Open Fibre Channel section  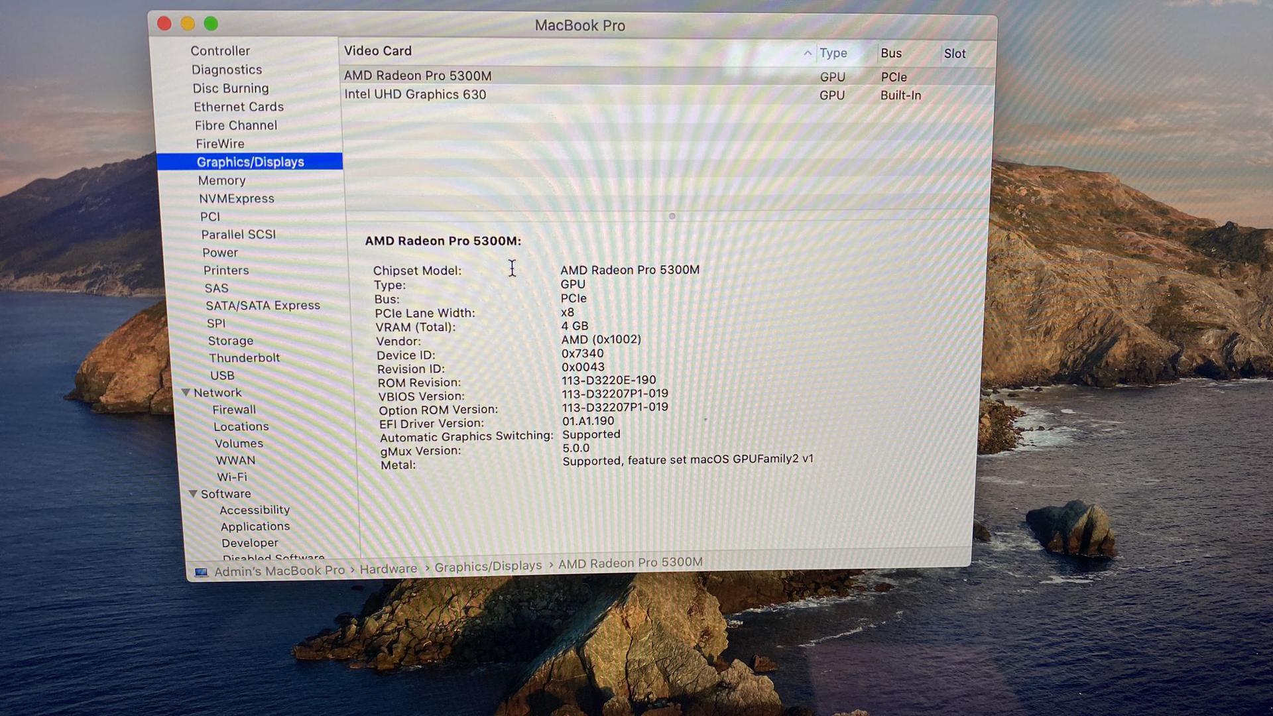(236, 125)
